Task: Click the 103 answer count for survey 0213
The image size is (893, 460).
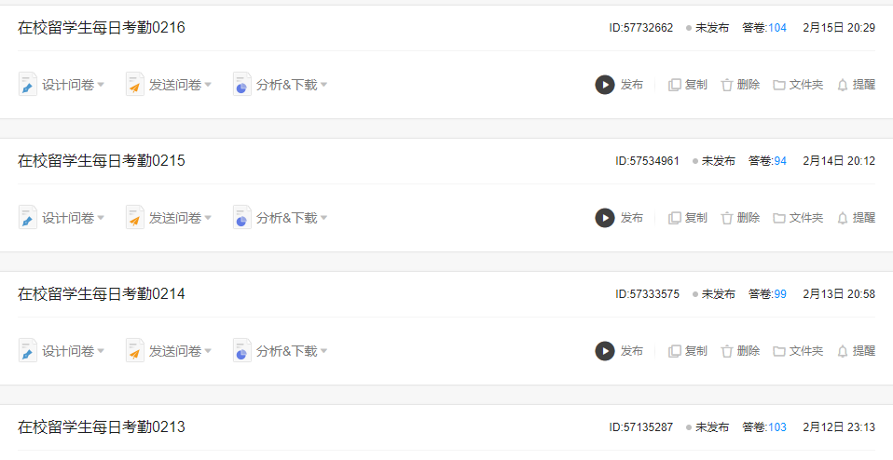Action: (x=776, y=427)
